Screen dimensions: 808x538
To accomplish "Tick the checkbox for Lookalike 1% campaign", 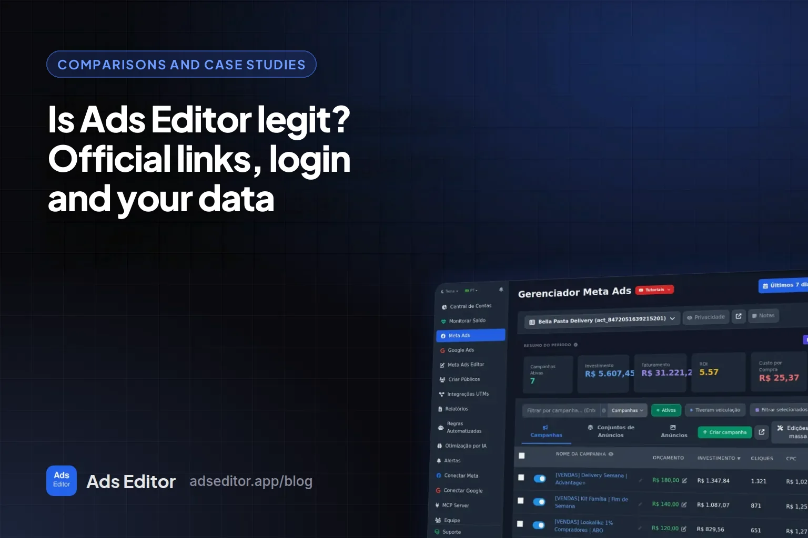I will [520, 524].
